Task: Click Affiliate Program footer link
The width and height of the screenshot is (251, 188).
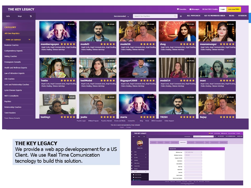Action: point(93,121)
